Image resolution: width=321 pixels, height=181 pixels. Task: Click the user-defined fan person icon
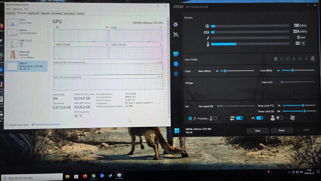(272, 118)
